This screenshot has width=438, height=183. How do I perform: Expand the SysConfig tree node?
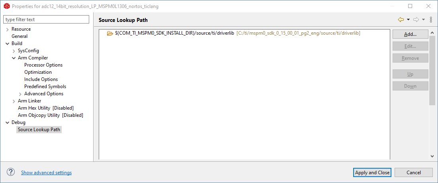tap(14, 51)
